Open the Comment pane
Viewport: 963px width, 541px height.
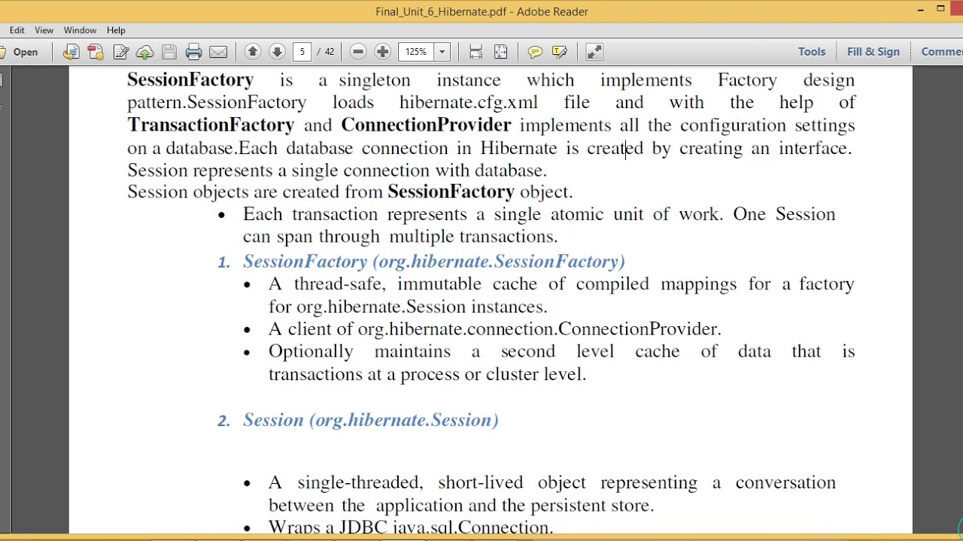(941, 52)
